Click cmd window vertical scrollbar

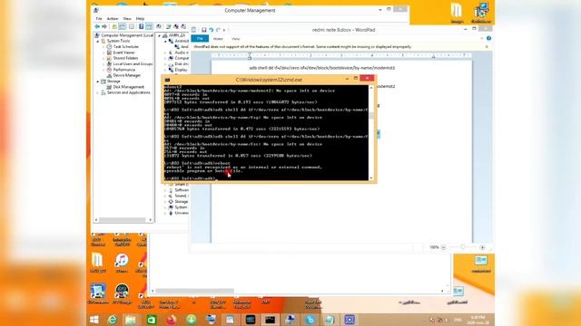(x=371, y=133)
